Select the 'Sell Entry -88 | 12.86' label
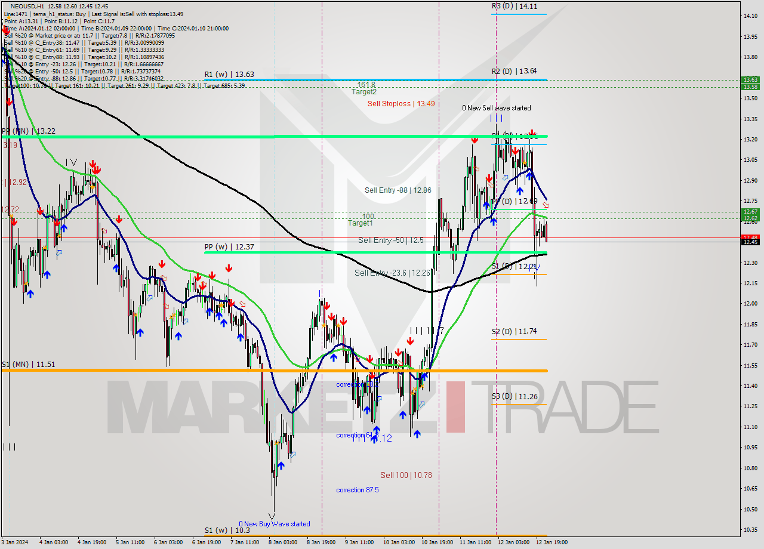 398,190
